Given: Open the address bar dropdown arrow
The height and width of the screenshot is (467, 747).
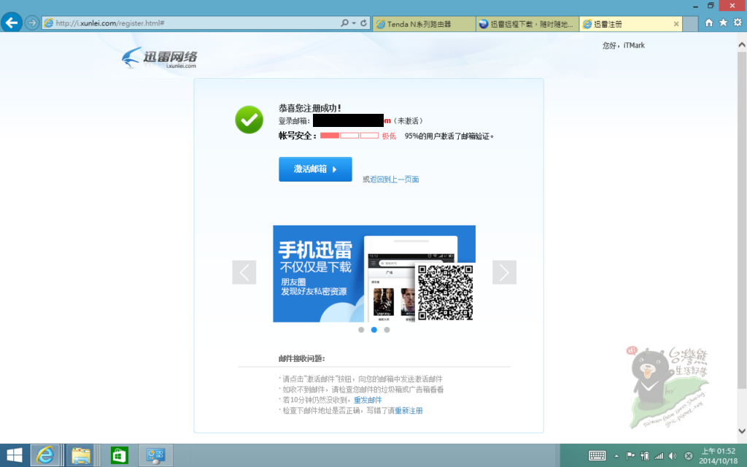Looking at the screenshot, I should 354,23.
